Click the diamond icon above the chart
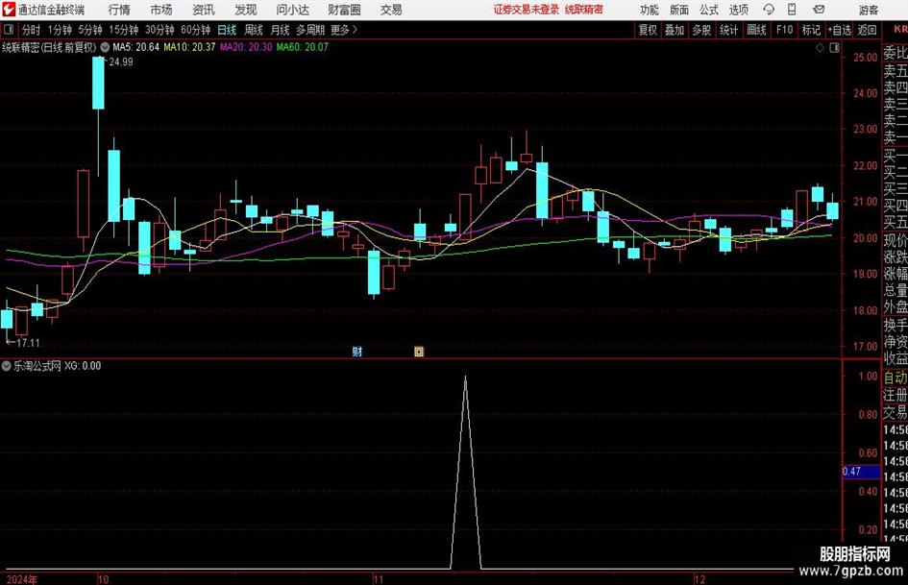Image resolution: width=908 pixels, height=585 pixels. [820, 48]
